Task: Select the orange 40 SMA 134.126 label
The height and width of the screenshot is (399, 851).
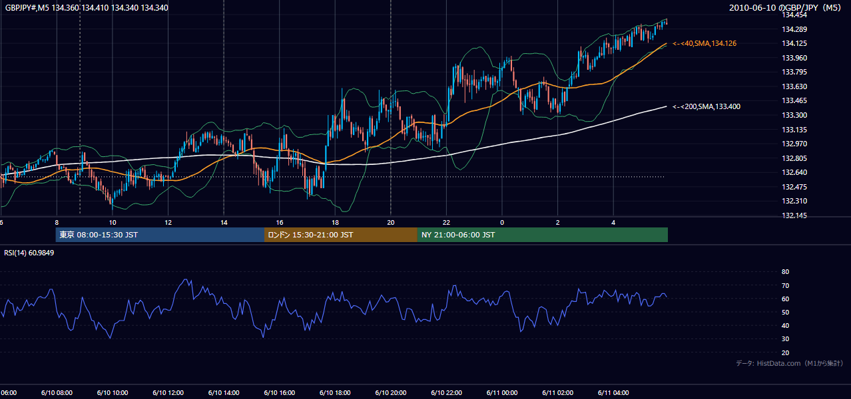Action: (x=705, y=43)
